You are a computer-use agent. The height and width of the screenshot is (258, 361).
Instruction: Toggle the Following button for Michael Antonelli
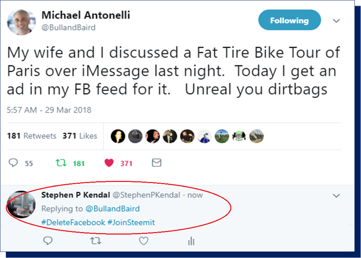point(289,20)
